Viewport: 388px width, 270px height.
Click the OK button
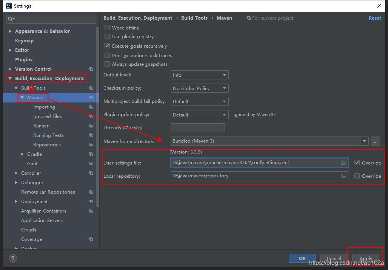click(302, 258)
